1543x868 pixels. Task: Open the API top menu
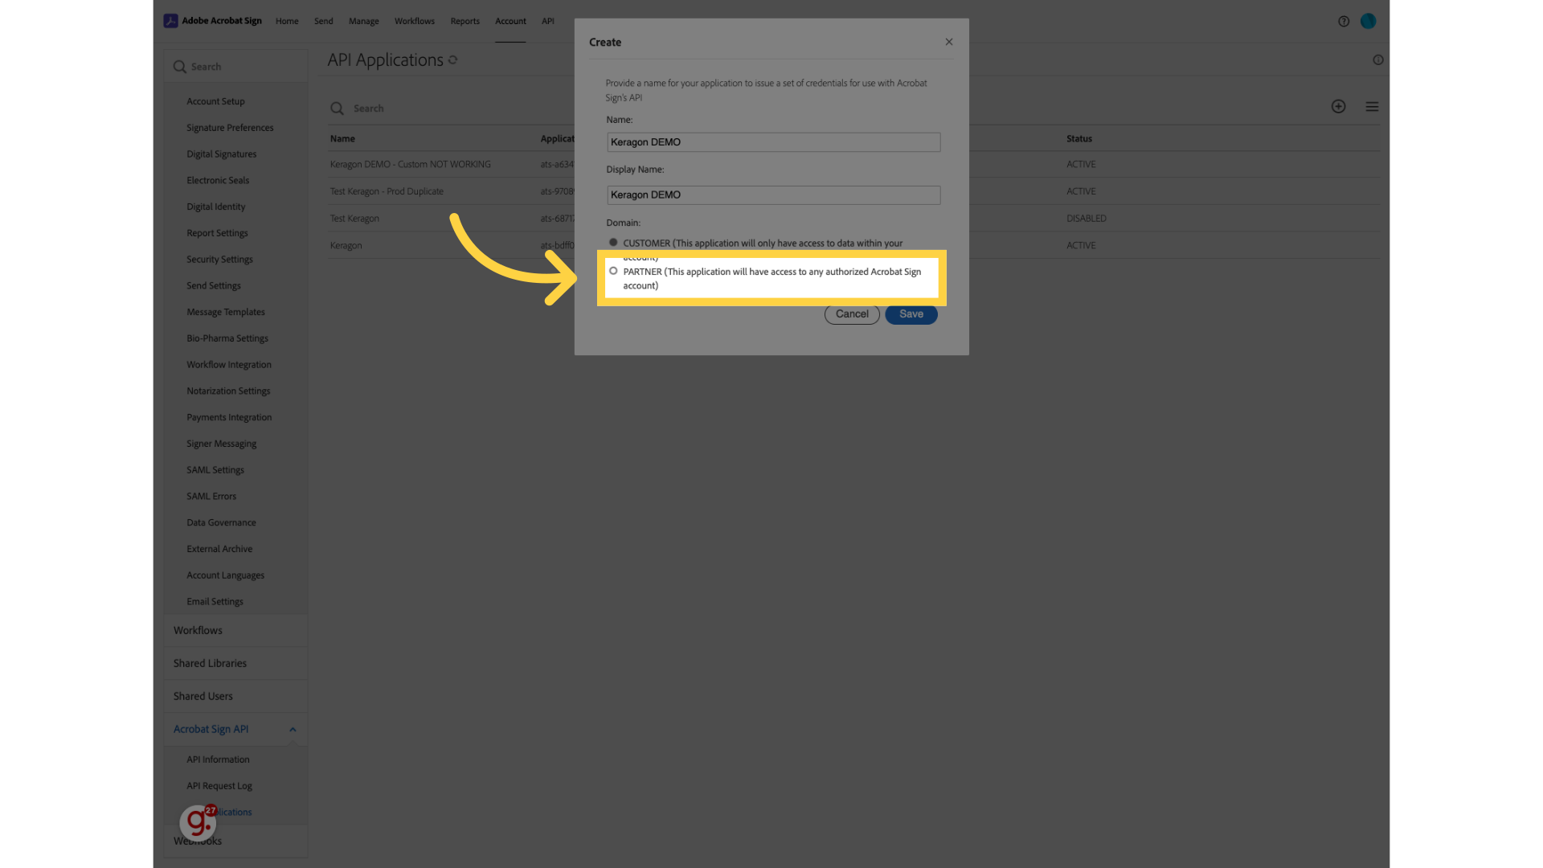click(x=548, y=22)
